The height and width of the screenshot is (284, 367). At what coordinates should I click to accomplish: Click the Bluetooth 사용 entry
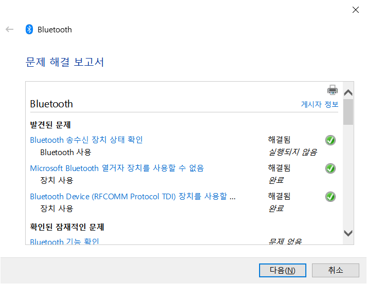66,153
